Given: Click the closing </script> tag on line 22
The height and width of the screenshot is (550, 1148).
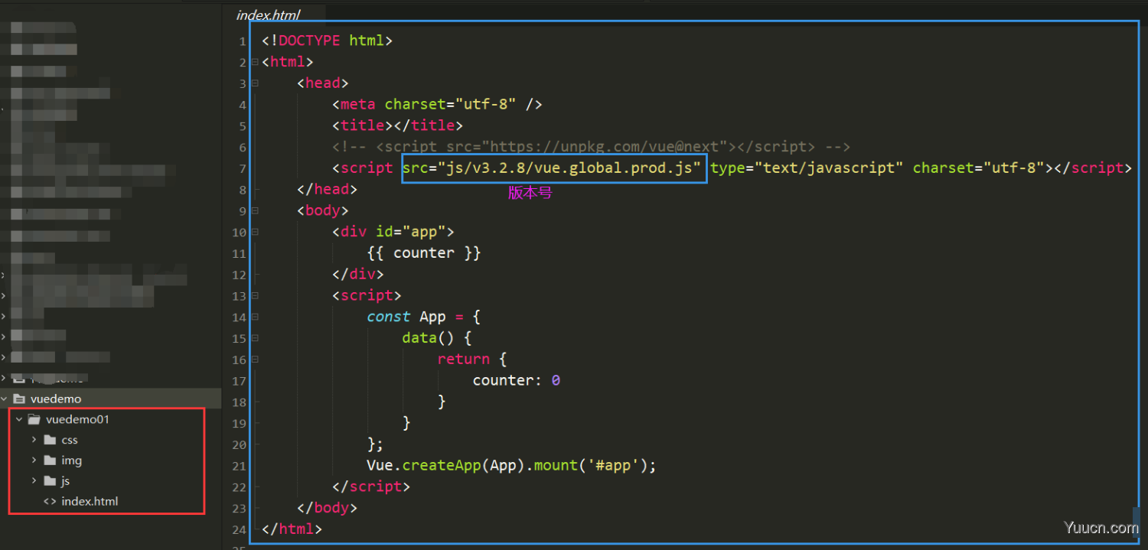Looking at the screenshot, I should (371, 487).
